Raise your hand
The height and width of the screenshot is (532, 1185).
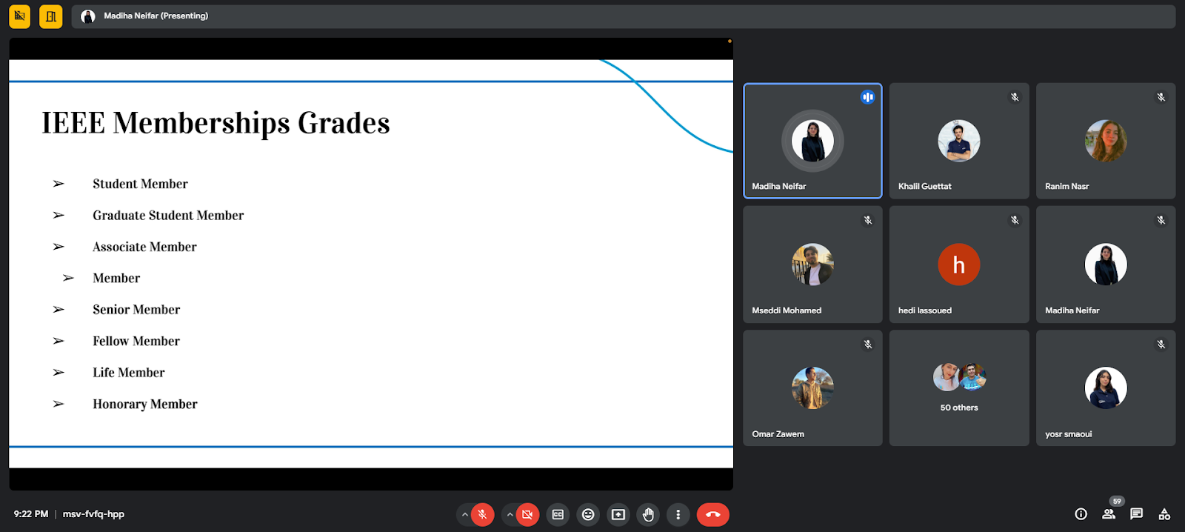pyautogui.click(x=648, y=514)
